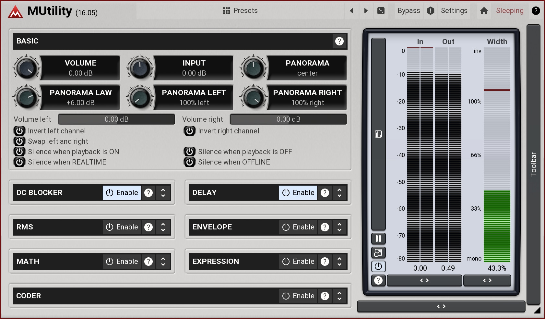
Task: Toggle Invert right channel
Action: tap(190, 131)
